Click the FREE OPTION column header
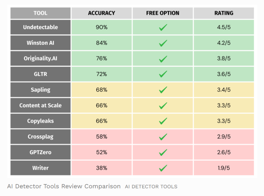Screen dimensions: 264x196 [x=163, y=13]
